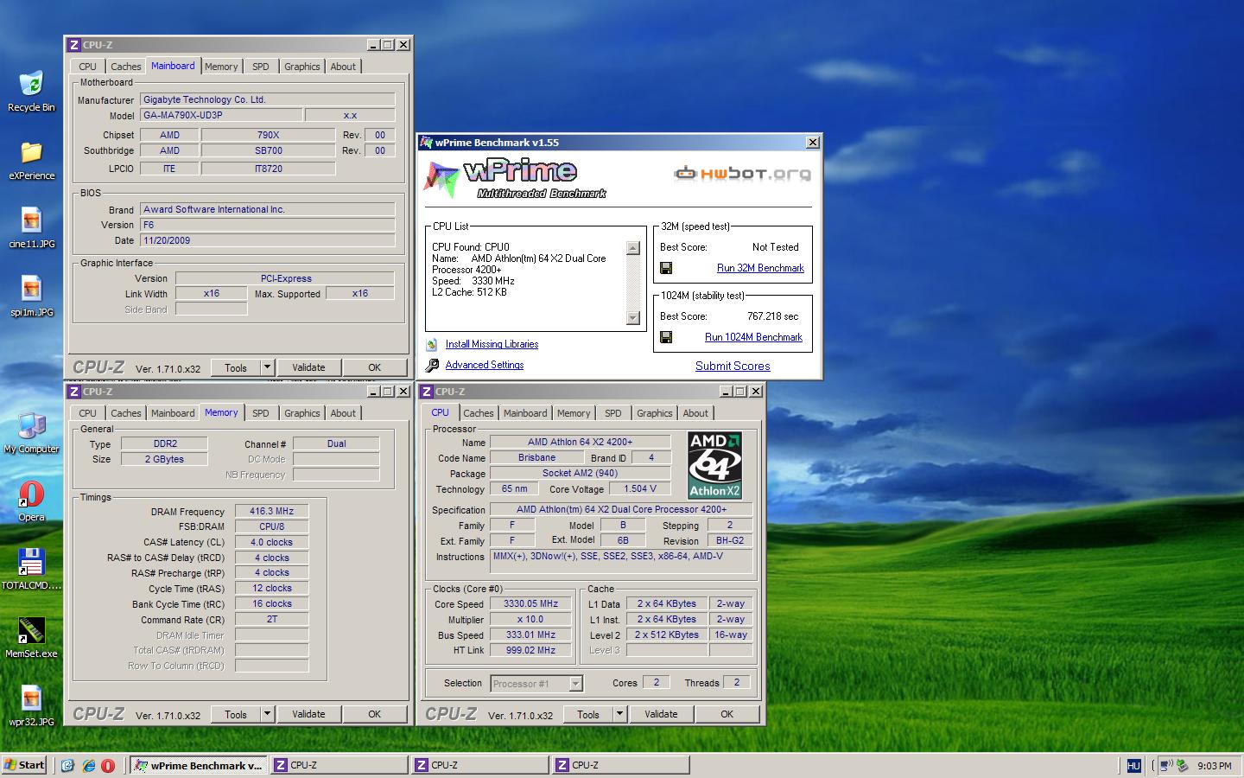The width and height of the screenshot is (1244, 778).
Task: Open Install Missing Libraries link
Action: (x=492, y=344)
